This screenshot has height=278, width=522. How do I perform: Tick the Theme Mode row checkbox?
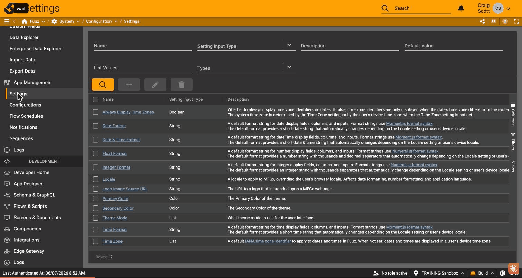coord(96,218)
